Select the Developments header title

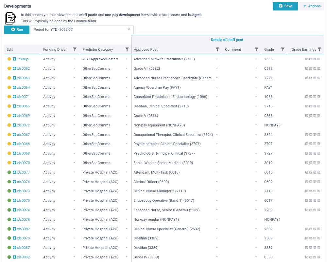click(x=18, y=6)
